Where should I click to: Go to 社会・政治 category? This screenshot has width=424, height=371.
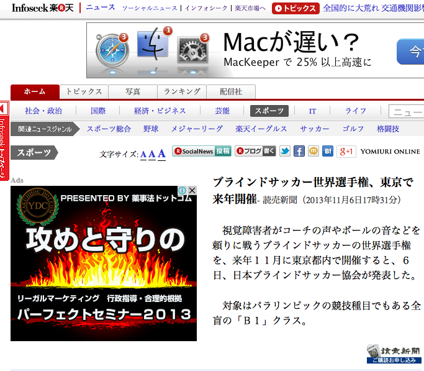coord(43,111)
